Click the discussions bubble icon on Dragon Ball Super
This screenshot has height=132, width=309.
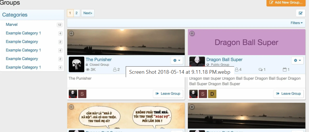click(261, 69)
